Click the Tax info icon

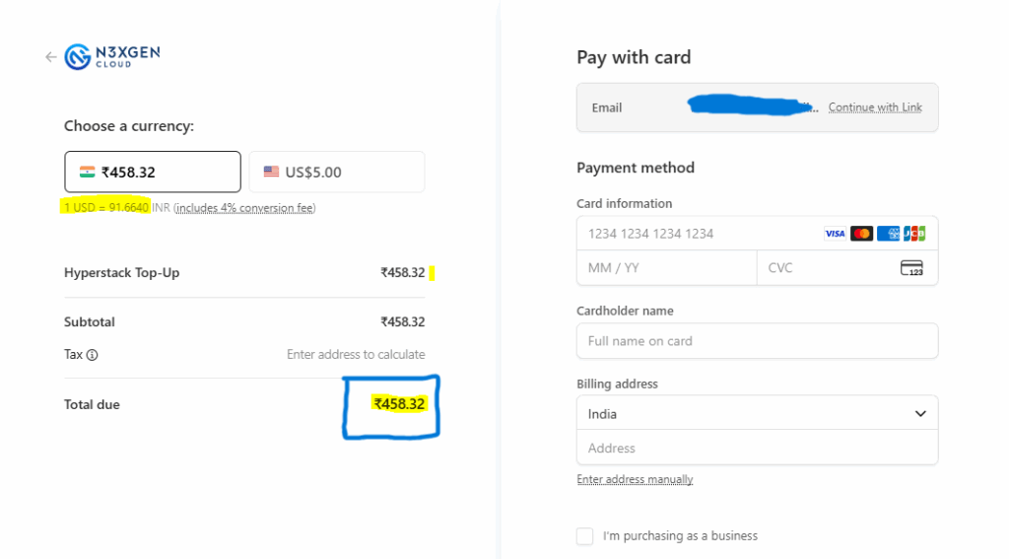[x=93, y=355]
